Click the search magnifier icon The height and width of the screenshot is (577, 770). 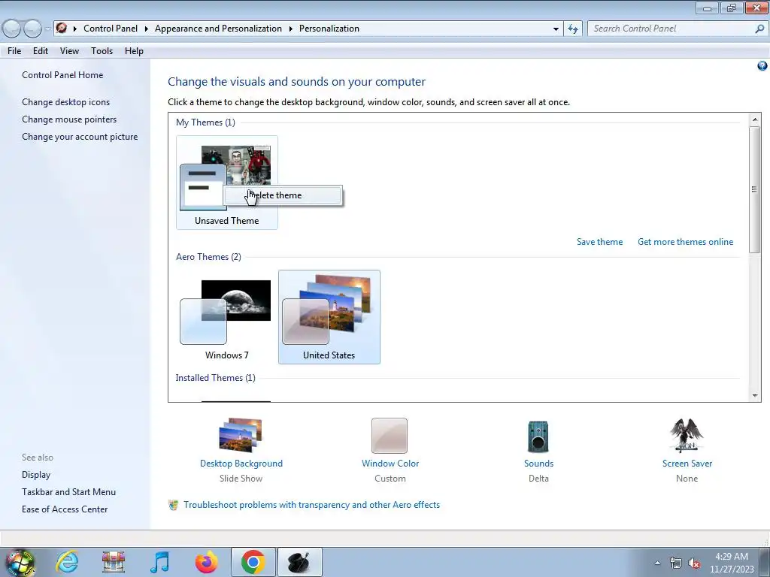(x=759, y=29)
